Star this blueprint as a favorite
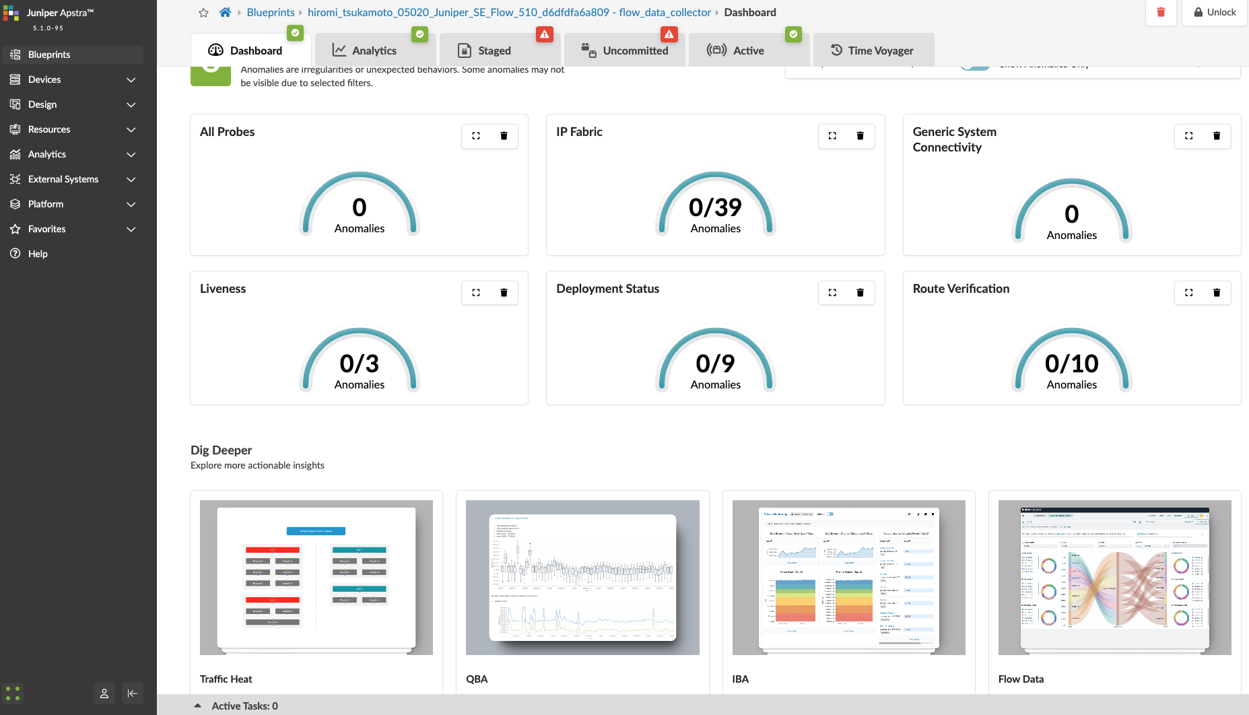This screenshot has width=1249, height=715. click(203, 13)
